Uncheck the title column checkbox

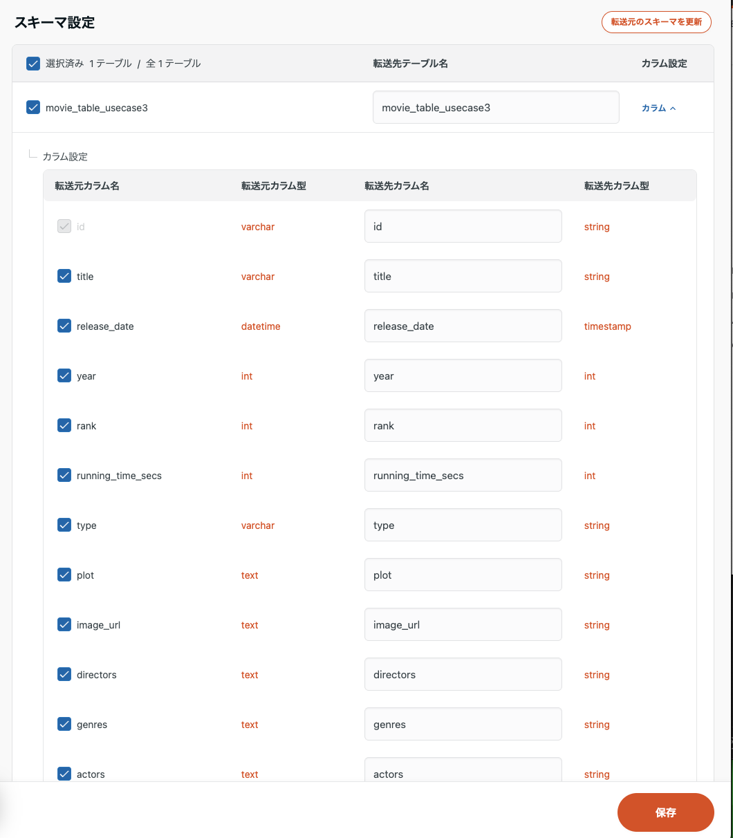coord(64,276)
